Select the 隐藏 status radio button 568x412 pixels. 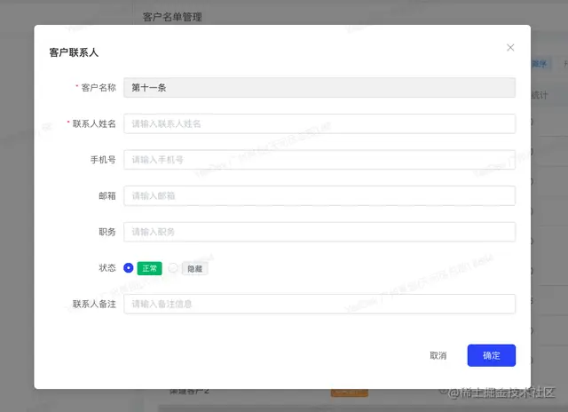coord(173,268)
